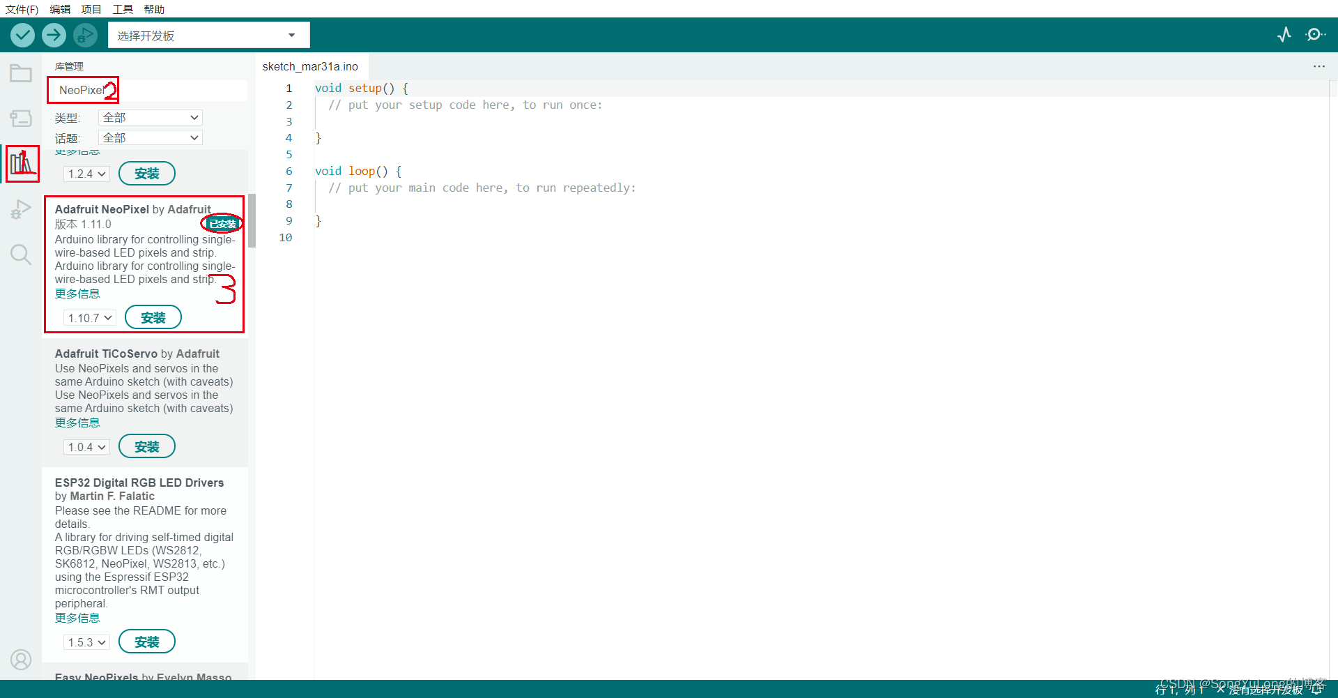Image resolution: width=1338 pixels, height=698 pixels.
Task: Open the 工具 menu
Action: coord(123,9)
